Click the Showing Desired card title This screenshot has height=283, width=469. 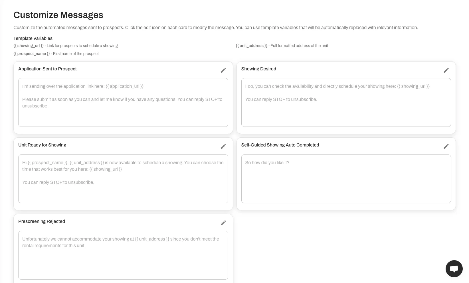pyautogui.click(x=258, y=69)
